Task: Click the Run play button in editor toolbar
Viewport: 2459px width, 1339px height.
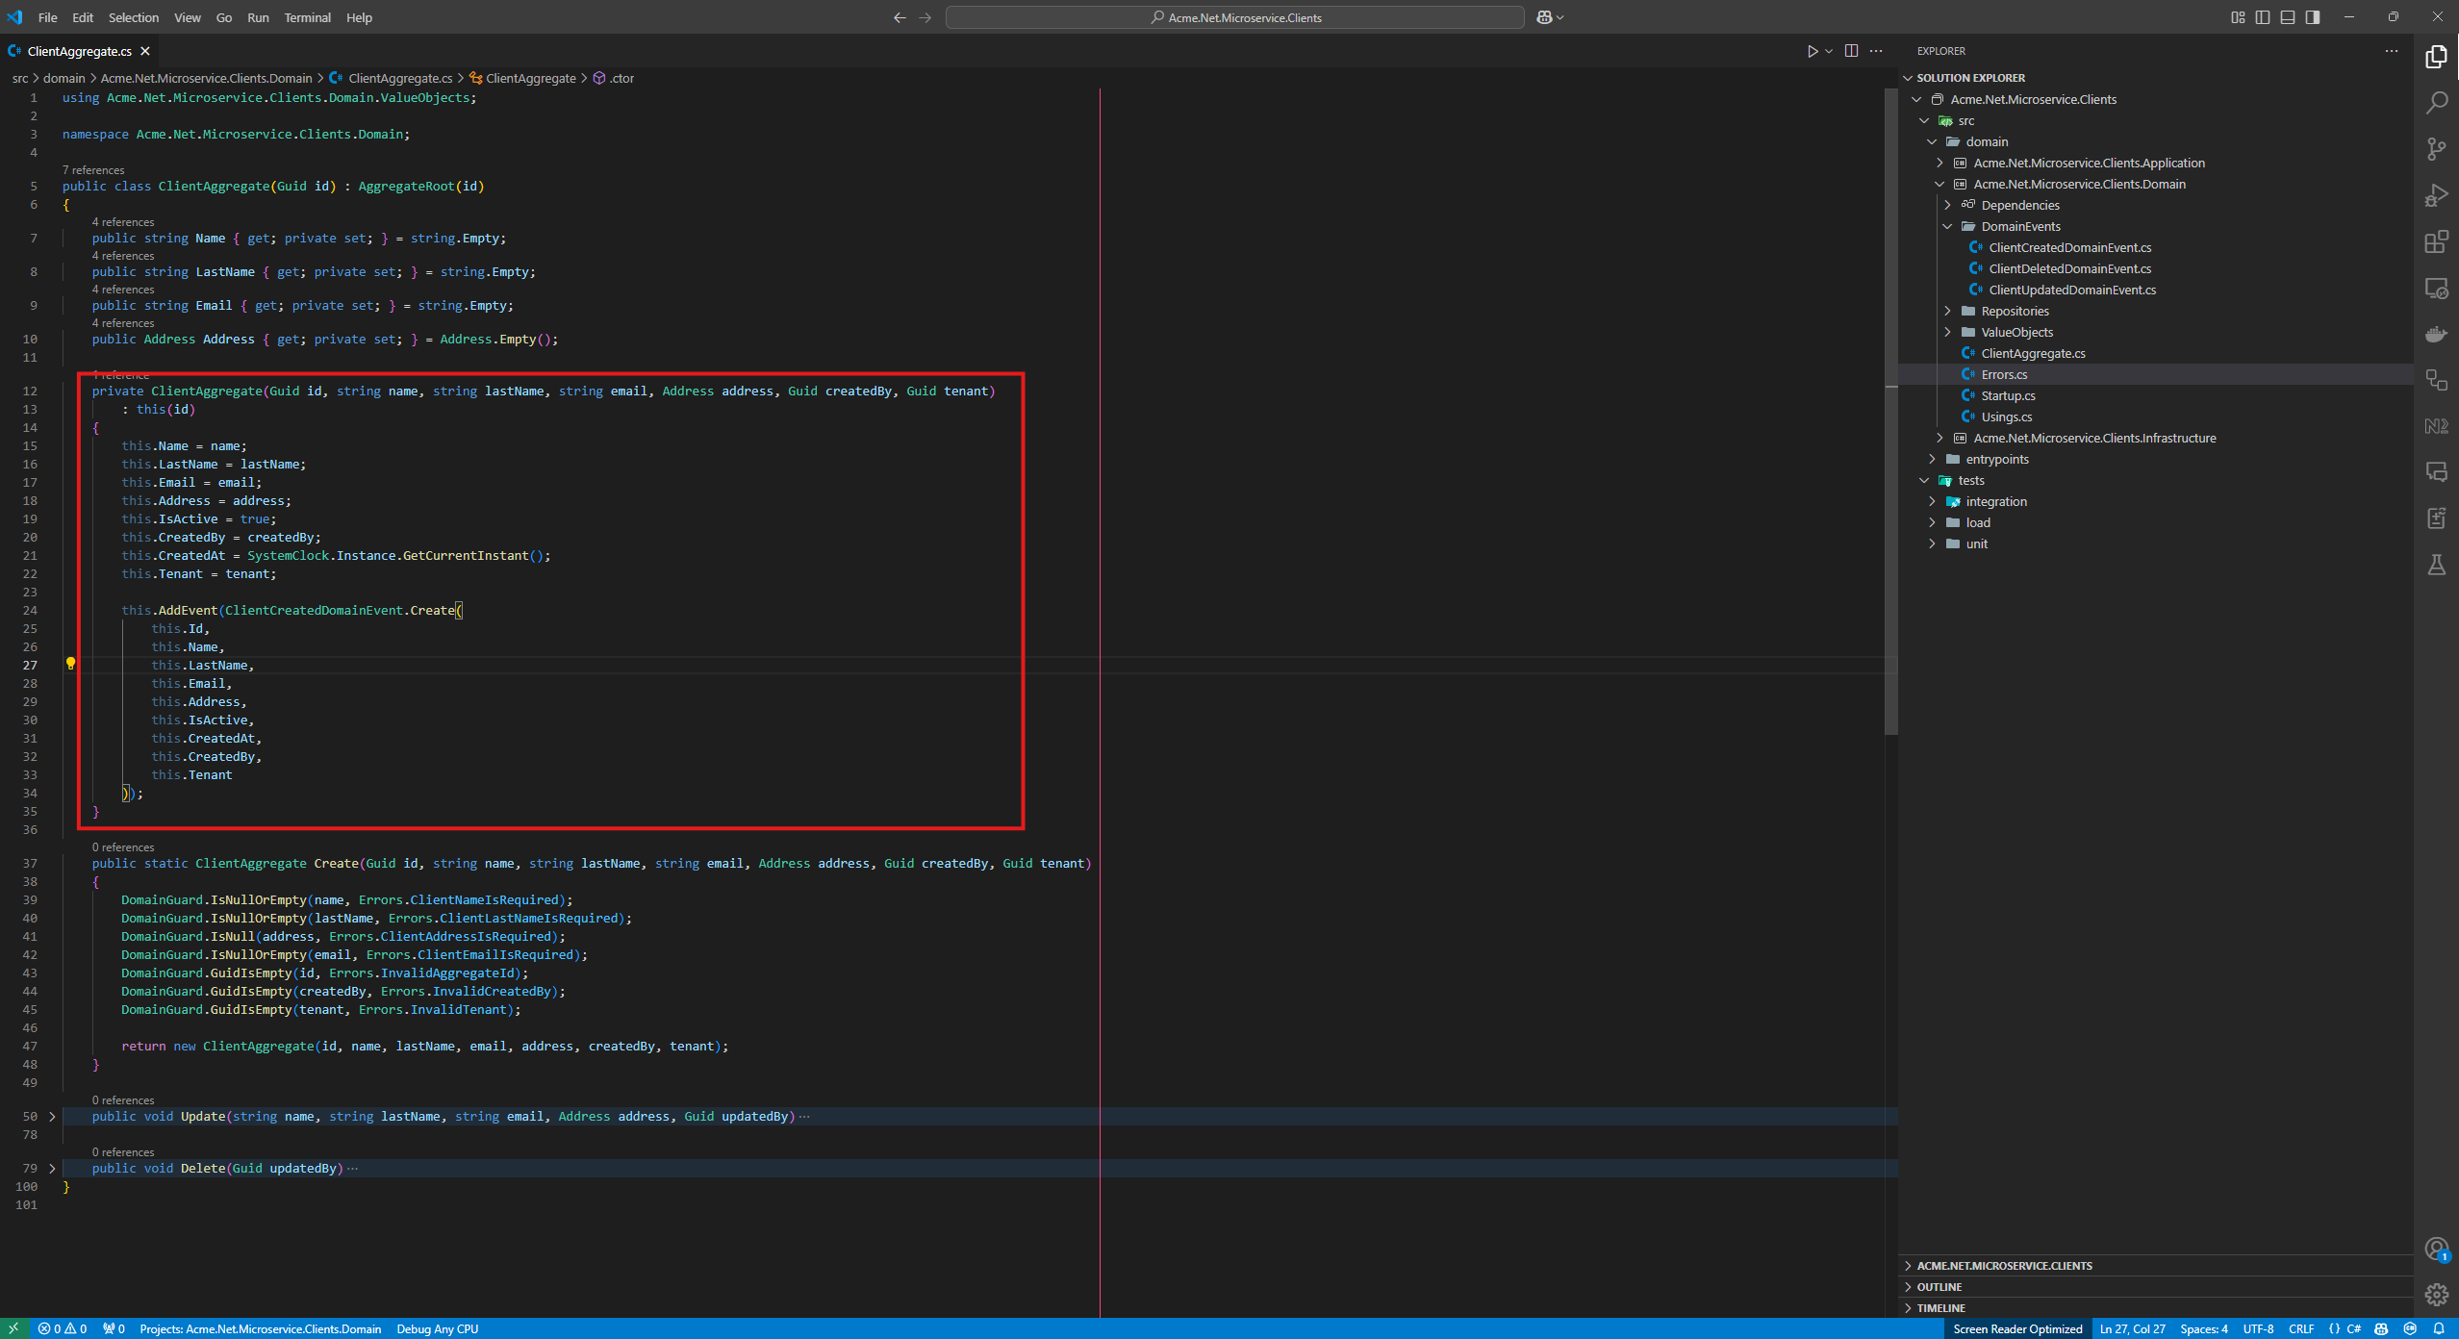Action: tap(1812, 51)
